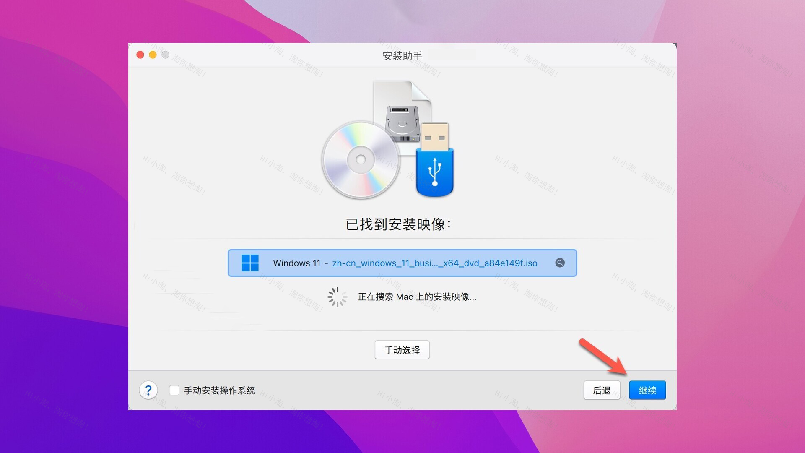Click the magnifier icon next to ISO filename

pyautogui.click(x=560, y=263)
